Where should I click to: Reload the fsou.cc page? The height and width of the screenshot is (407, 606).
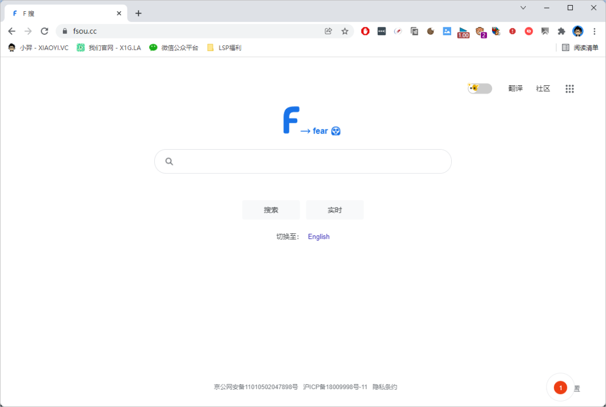tap(44, 31)
